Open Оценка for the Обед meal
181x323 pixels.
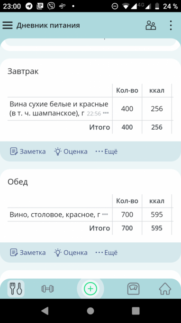tap(71, 253)
